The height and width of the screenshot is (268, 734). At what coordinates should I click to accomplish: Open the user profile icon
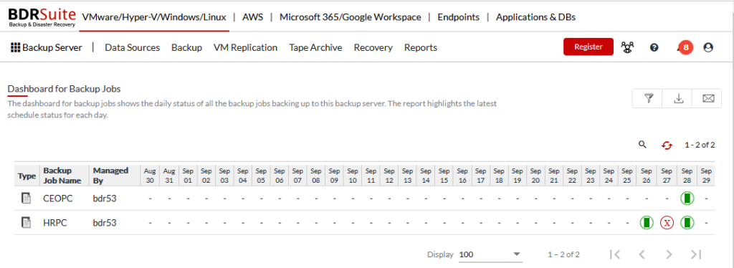pyautogui.click(x=708, y=47)
